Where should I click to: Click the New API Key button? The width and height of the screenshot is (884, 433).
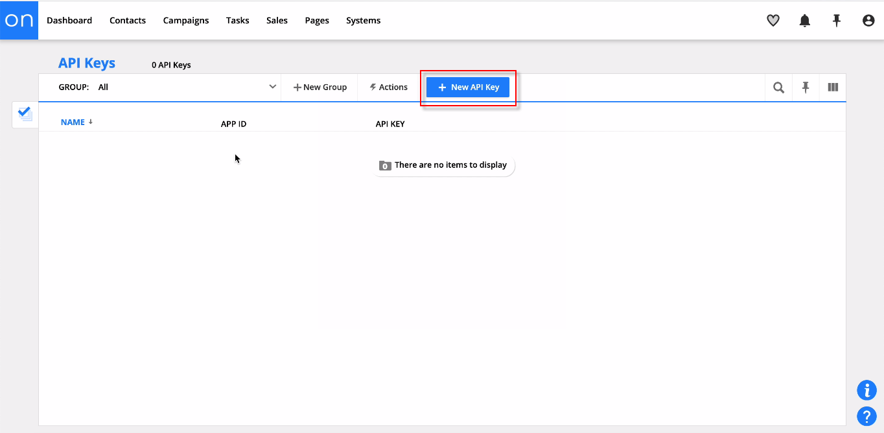[x=468, y=88]
